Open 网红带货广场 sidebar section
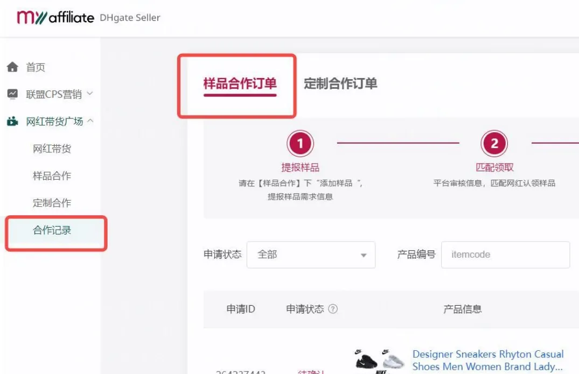Image resolution: width=579 pixels, height=374 pixels. click(x=54, y=121)
